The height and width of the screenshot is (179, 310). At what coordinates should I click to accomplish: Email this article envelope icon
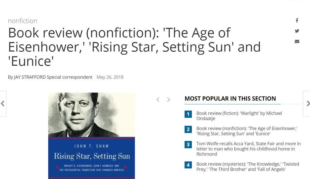point(297,41)
